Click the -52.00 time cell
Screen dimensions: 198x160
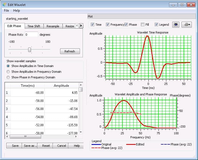[28, 125]
